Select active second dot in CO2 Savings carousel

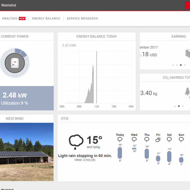tap(179, 106)
